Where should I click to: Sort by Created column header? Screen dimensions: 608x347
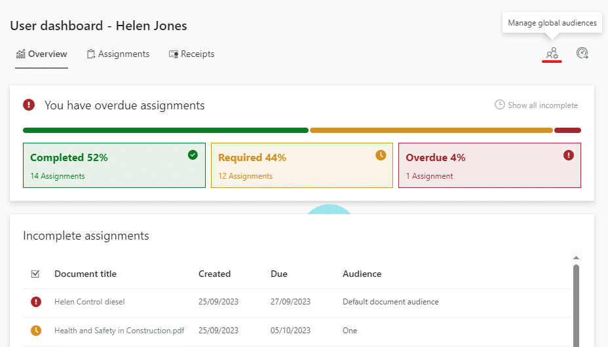point(214,274)
